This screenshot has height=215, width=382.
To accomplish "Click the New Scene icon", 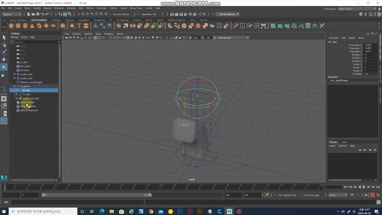I will coord(29,14).
